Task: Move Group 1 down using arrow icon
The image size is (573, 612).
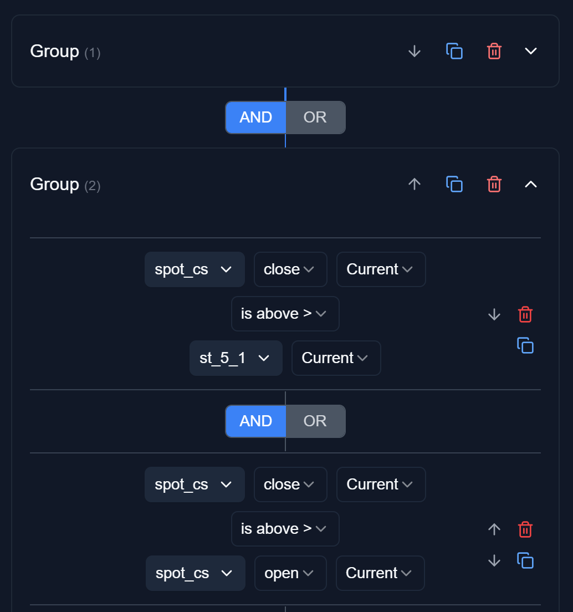Action: point(415,51)
